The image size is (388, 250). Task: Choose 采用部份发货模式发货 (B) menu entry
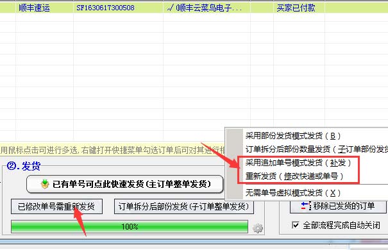(293, 136)
